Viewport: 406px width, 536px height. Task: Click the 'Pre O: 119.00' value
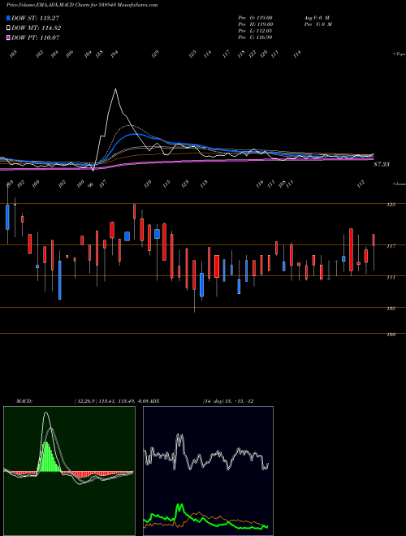click(x=255, y=18)
